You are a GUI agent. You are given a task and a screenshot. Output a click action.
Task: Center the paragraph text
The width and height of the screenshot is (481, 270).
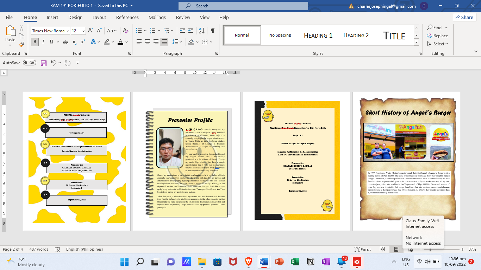(x=147, y=42)
